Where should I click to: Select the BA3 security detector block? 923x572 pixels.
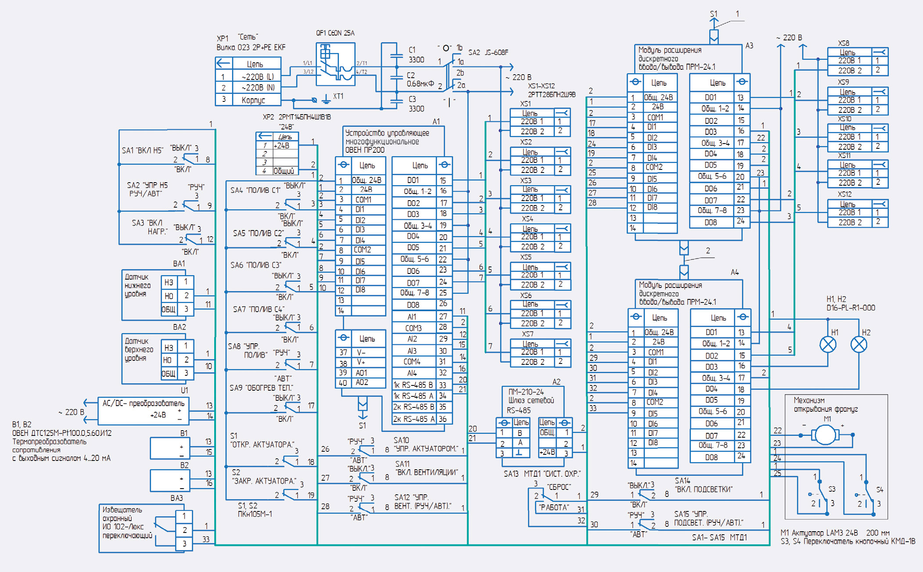coord(141,528)
